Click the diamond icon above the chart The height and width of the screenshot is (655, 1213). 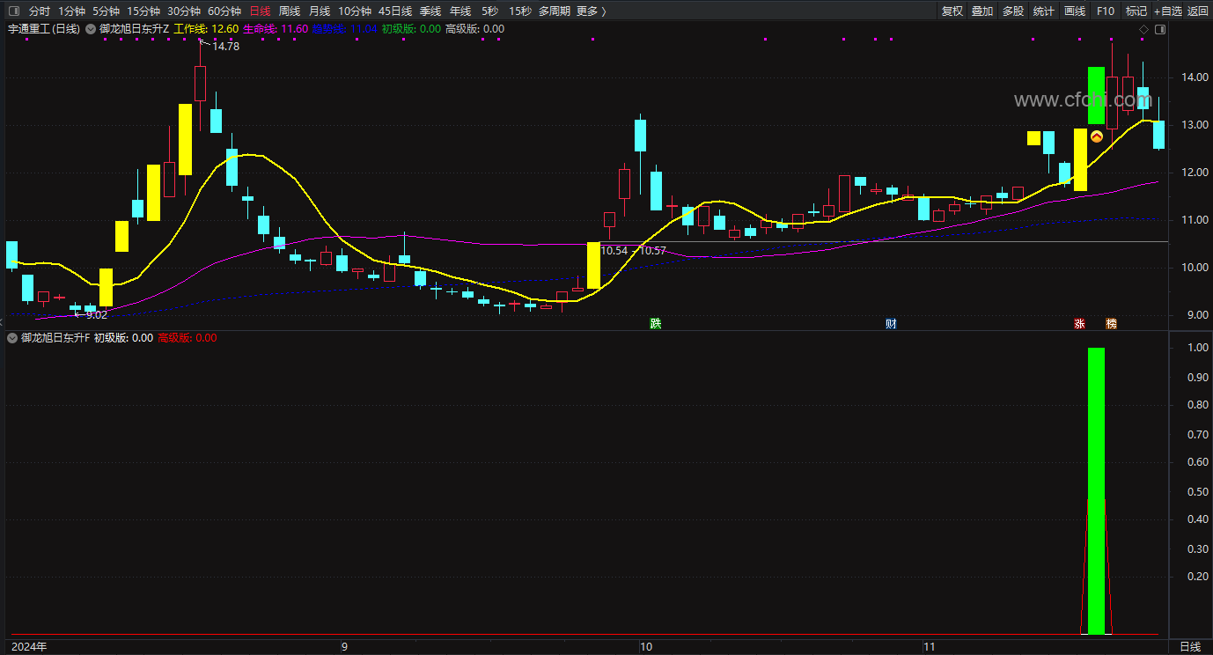pyautogui.click(x=1143, y=29)
